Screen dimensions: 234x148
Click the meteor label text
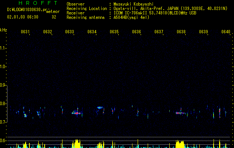point(53,11)
